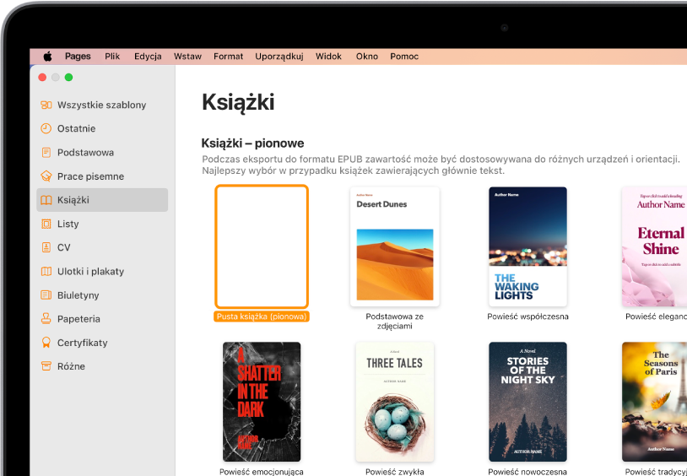Image resolution: width=687 pixels, height=476 pixels.
Task: Click the Papeteria stamp icon
Action: [46, 319]
